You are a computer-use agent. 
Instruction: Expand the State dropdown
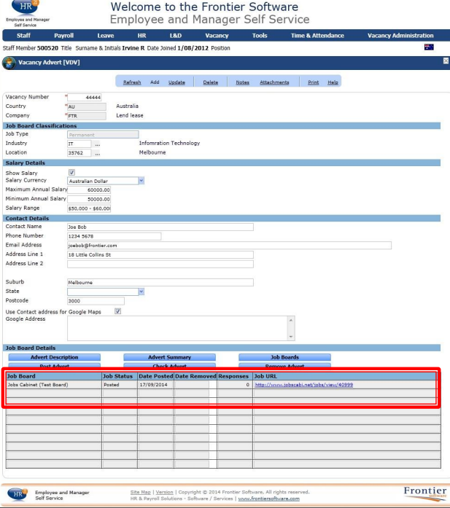pos(141,292)
